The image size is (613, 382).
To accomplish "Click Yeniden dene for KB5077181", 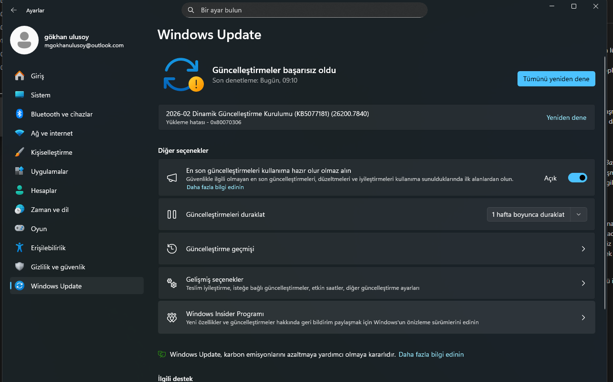I will 566,117.
